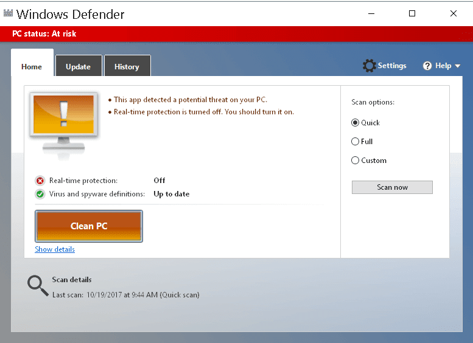Select the Full scan option

click(362, 141)
